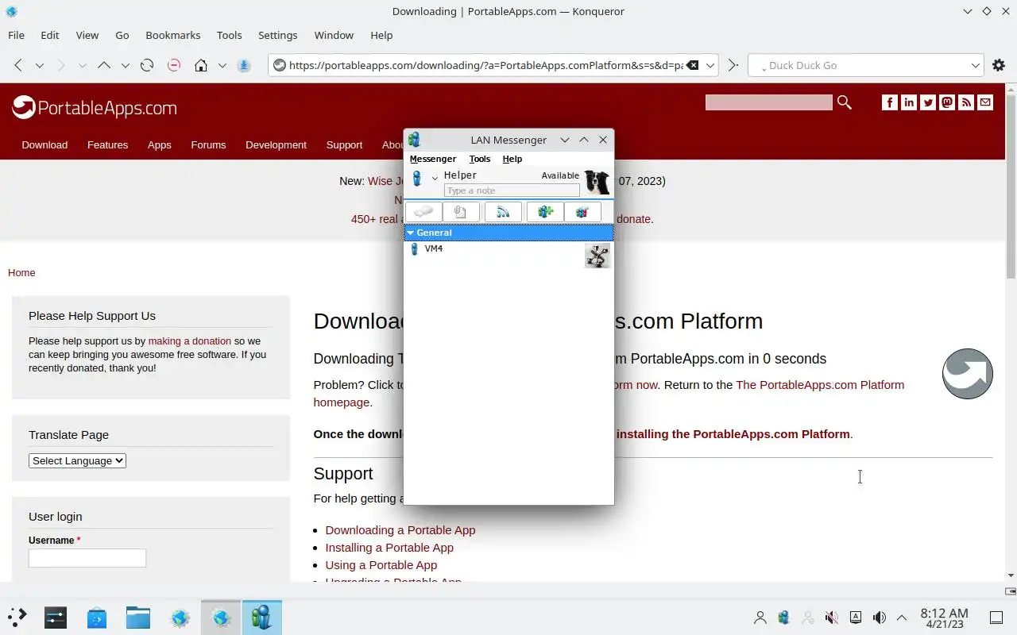1017x635 pixels.
Task: Open the volume speaker tray icon
Action: (x=879, y=618)
